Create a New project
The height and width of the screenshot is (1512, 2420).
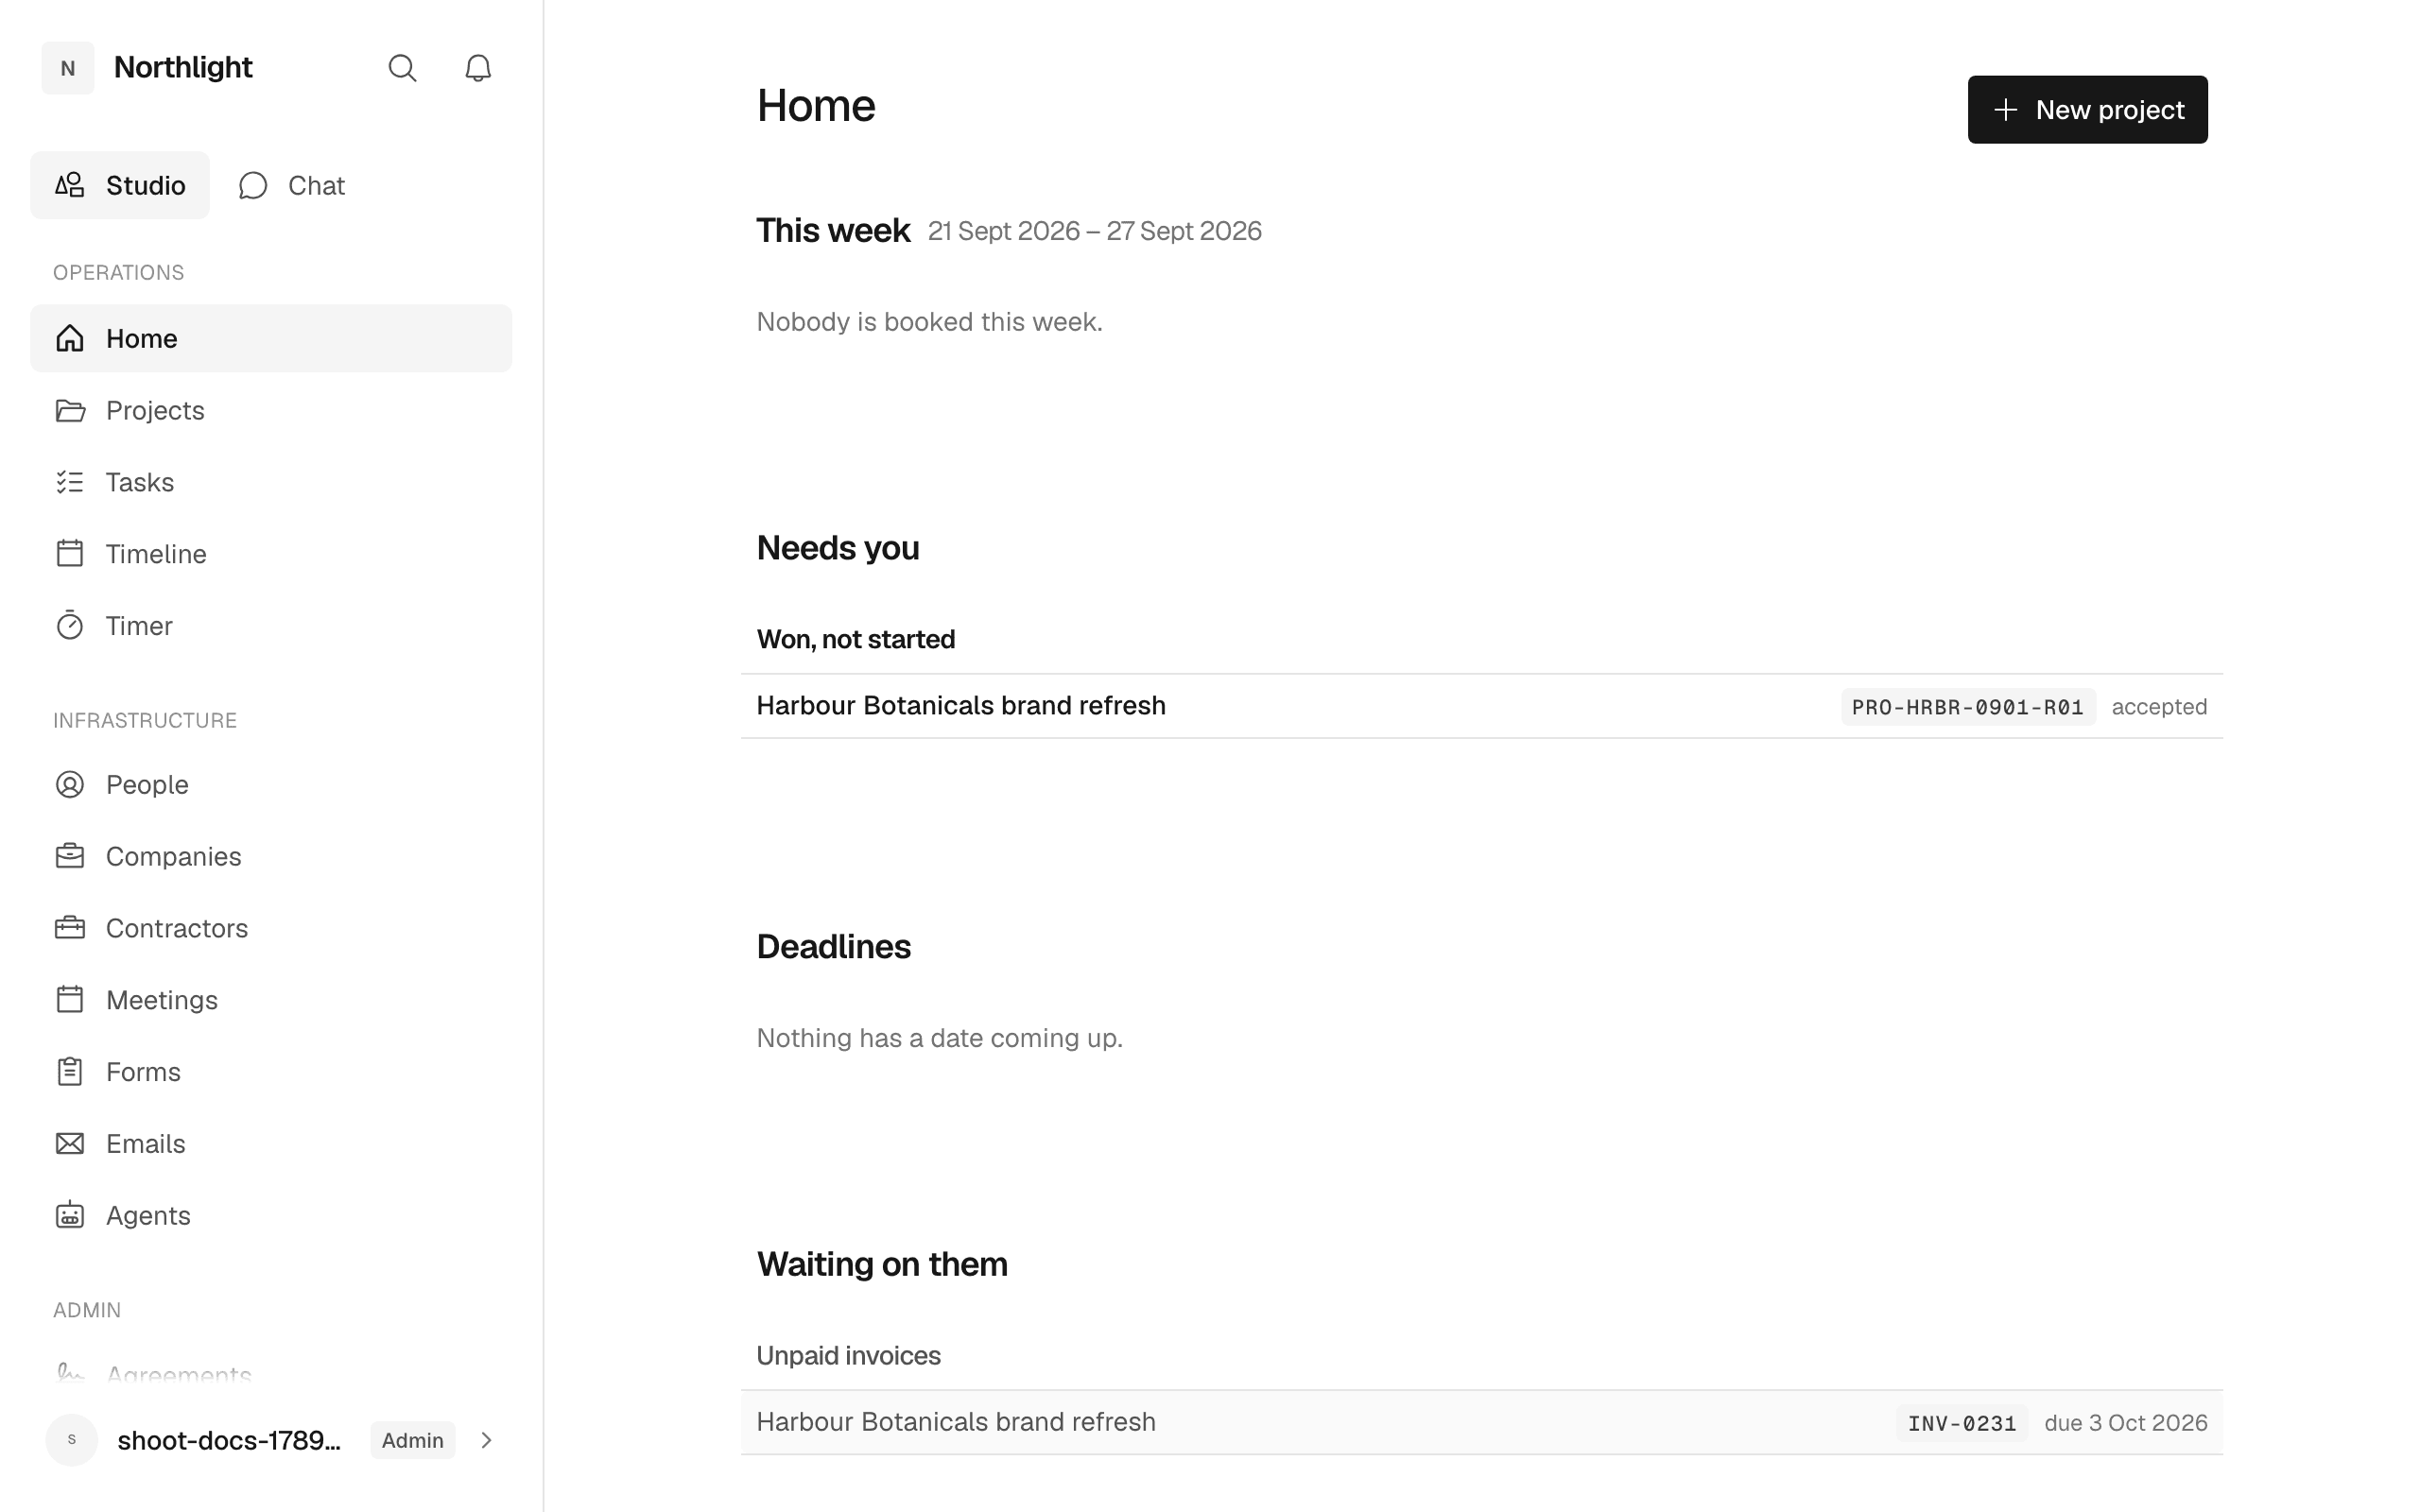(2087, 110)
